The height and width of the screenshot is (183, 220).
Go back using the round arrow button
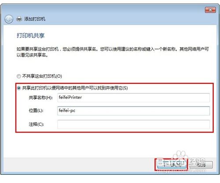(9, 19)
